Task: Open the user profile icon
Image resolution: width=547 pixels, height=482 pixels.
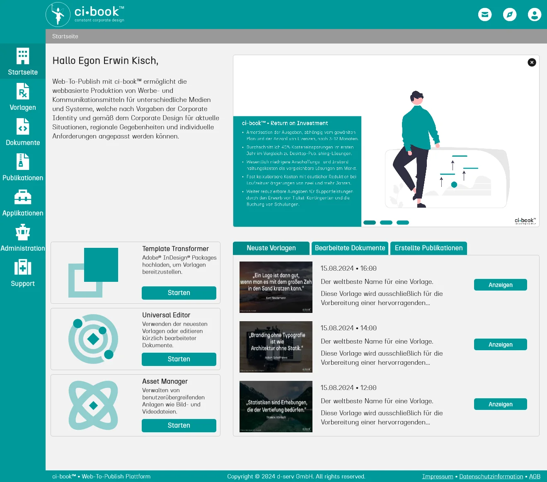Action: (535, 15)
